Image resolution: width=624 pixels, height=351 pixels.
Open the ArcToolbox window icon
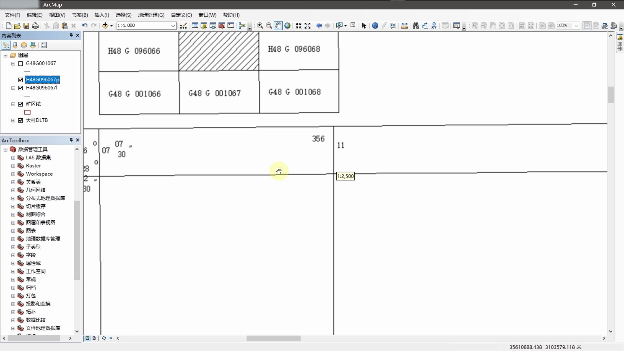[222, 26]
